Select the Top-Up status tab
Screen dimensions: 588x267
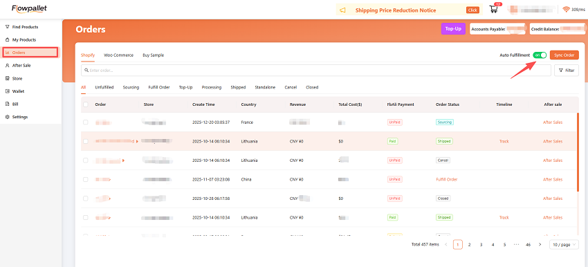[x=185, y=87]
